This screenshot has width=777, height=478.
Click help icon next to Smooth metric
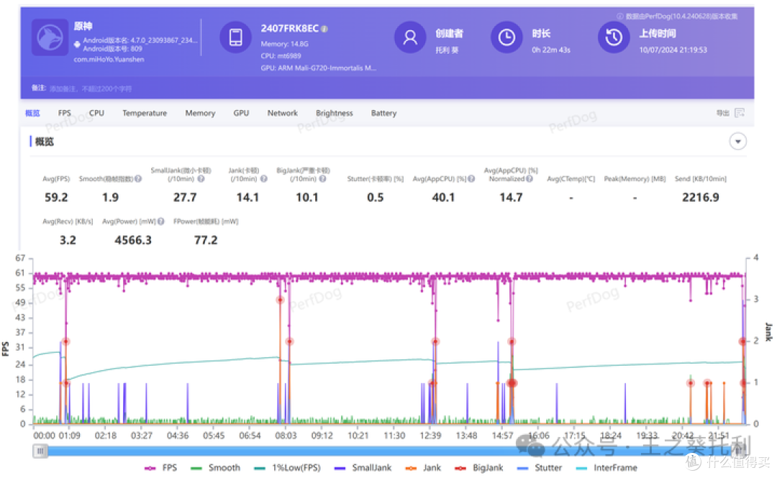click(x=138, y=179)
